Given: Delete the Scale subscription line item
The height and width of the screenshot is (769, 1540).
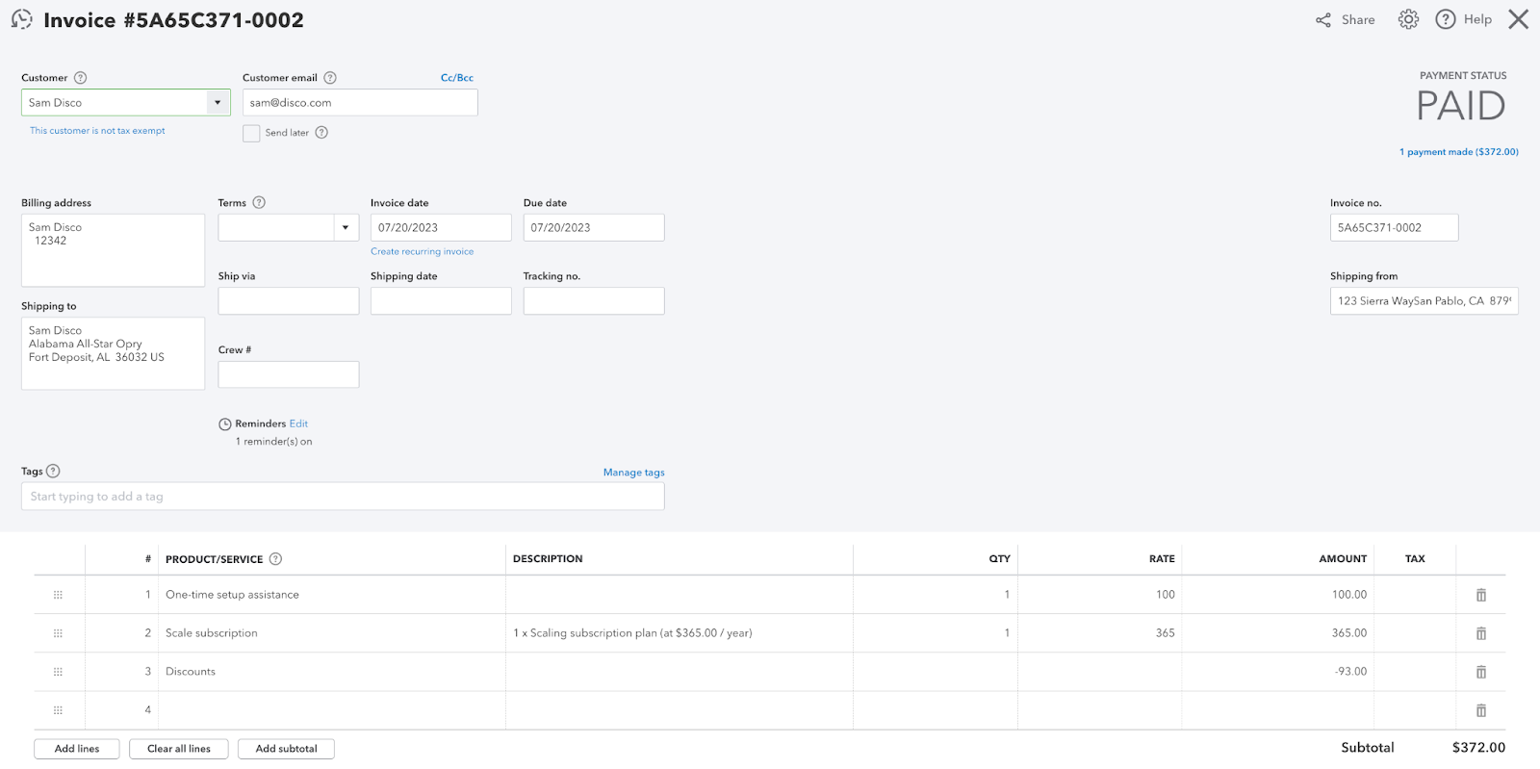Looking at the screenshot, I should [1481, 633].
